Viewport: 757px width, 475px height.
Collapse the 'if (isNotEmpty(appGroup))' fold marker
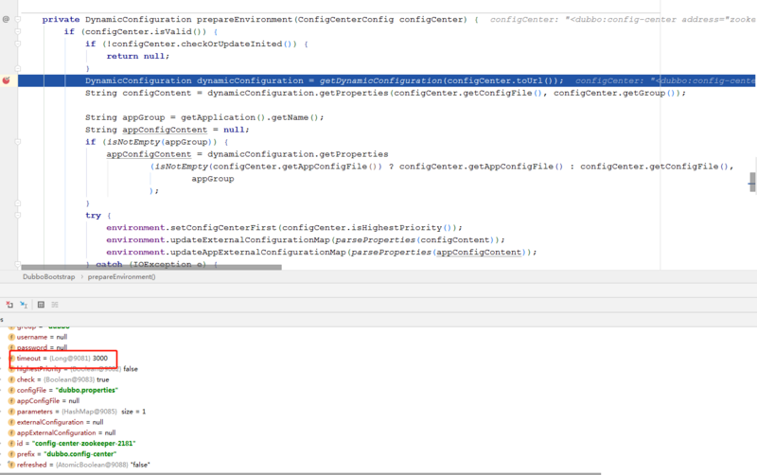[18, 142]
